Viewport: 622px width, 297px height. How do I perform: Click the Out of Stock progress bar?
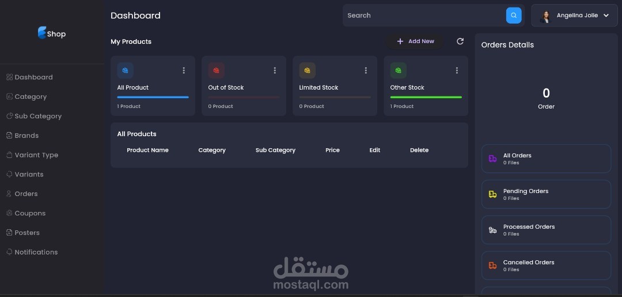[244, 97]
